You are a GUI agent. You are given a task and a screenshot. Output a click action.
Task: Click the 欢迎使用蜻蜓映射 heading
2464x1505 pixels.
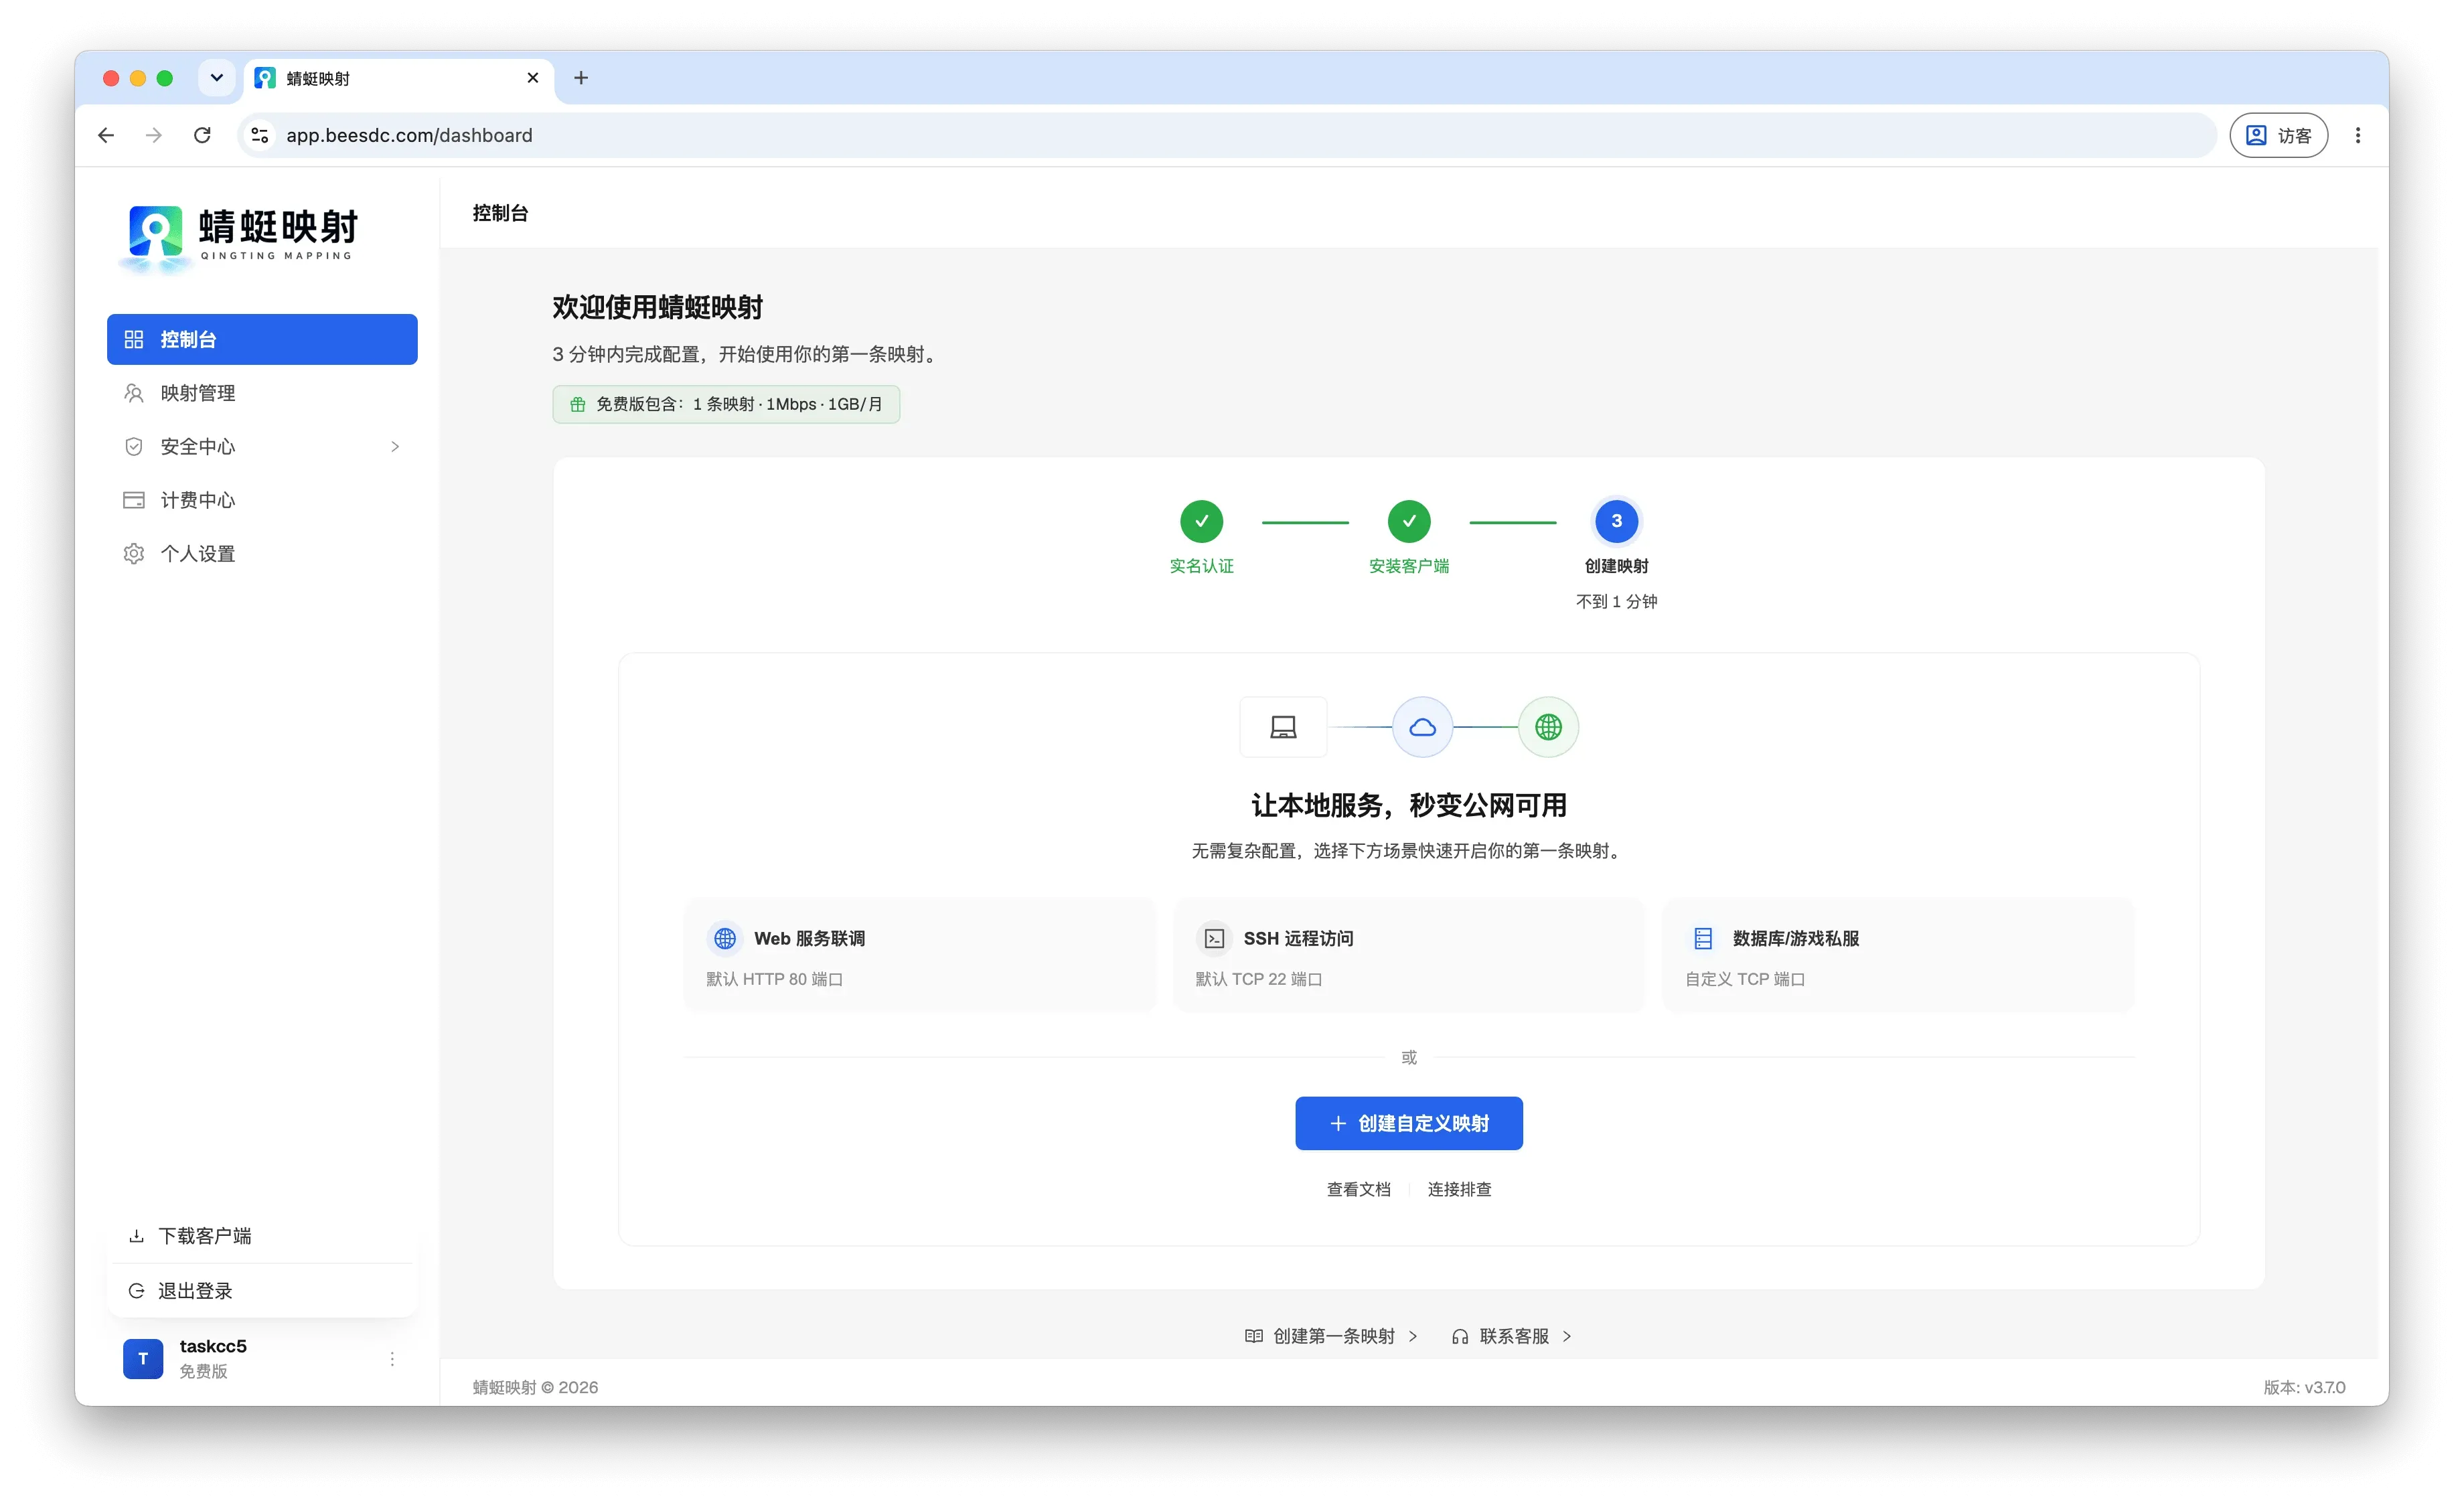tap(658, 307)
